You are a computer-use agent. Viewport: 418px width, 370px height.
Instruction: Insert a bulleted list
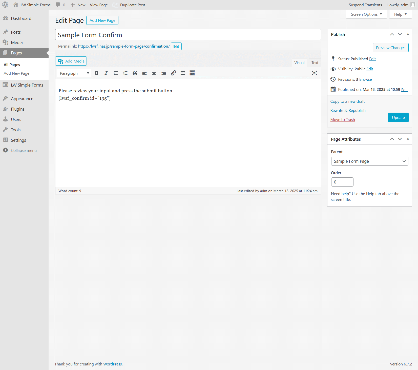pos(116,73)
